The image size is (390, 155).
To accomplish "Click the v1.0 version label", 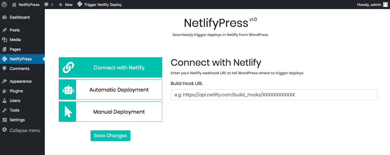I will click(x=253, y=19).
